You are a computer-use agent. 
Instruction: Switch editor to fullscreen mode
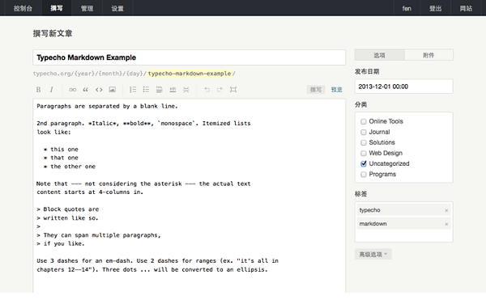pyautogui.click(x=233, y=90)
